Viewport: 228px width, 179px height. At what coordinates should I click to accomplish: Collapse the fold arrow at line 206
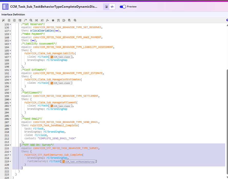[10, 119]
